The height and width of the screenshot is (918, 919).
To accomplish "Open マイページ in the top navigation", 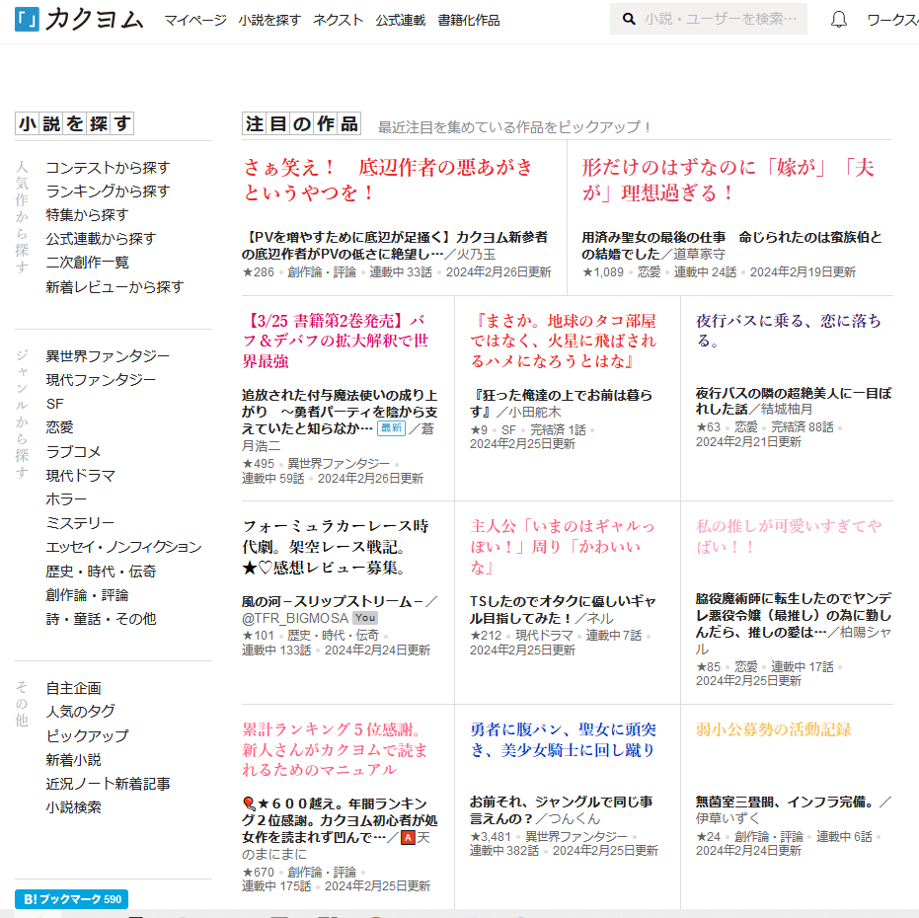I will tap(194, 20).
